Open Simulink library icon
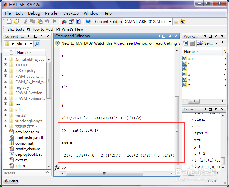The height and width of the screenshot is (187, 229). point(64,21)
